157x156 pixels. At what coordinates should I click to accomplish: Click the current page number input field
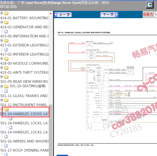pos(155,14)
